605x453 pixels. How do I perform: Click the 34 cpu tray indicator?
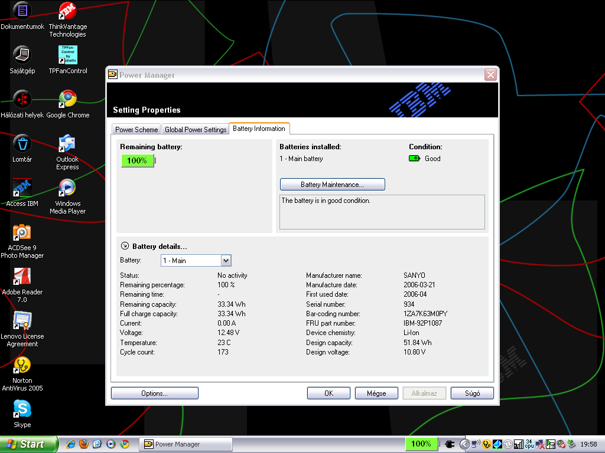coord(529,444)
